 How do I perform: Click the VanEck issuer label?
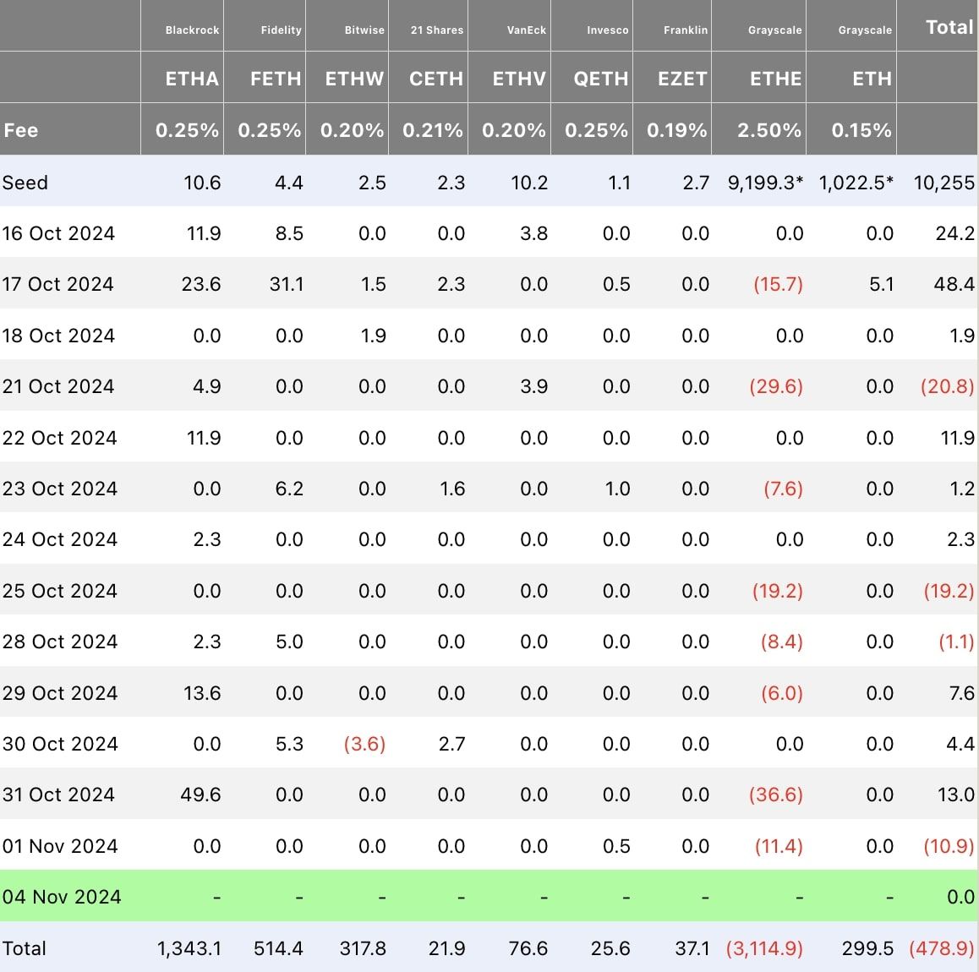tap(527, 30)
